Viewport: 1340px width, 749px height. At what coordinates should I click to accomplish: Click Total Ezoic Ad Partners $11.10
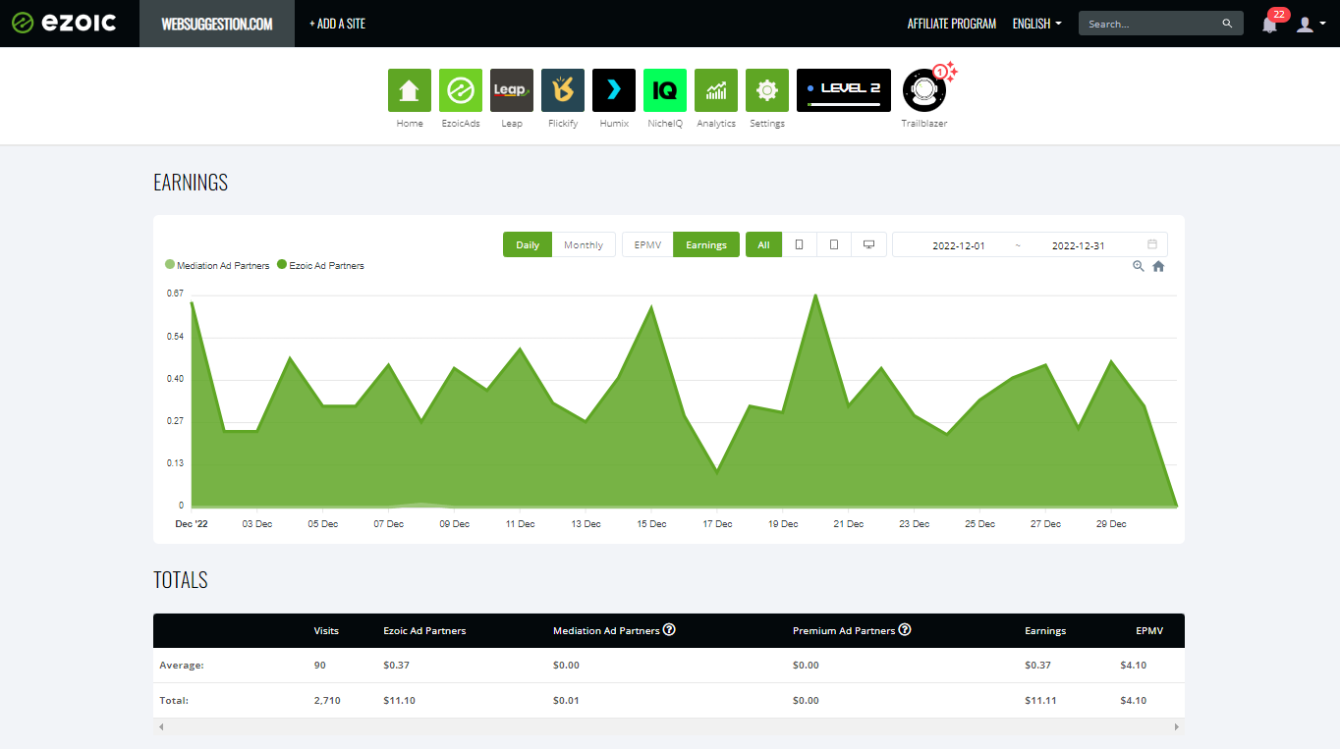(x=397, y=700)
